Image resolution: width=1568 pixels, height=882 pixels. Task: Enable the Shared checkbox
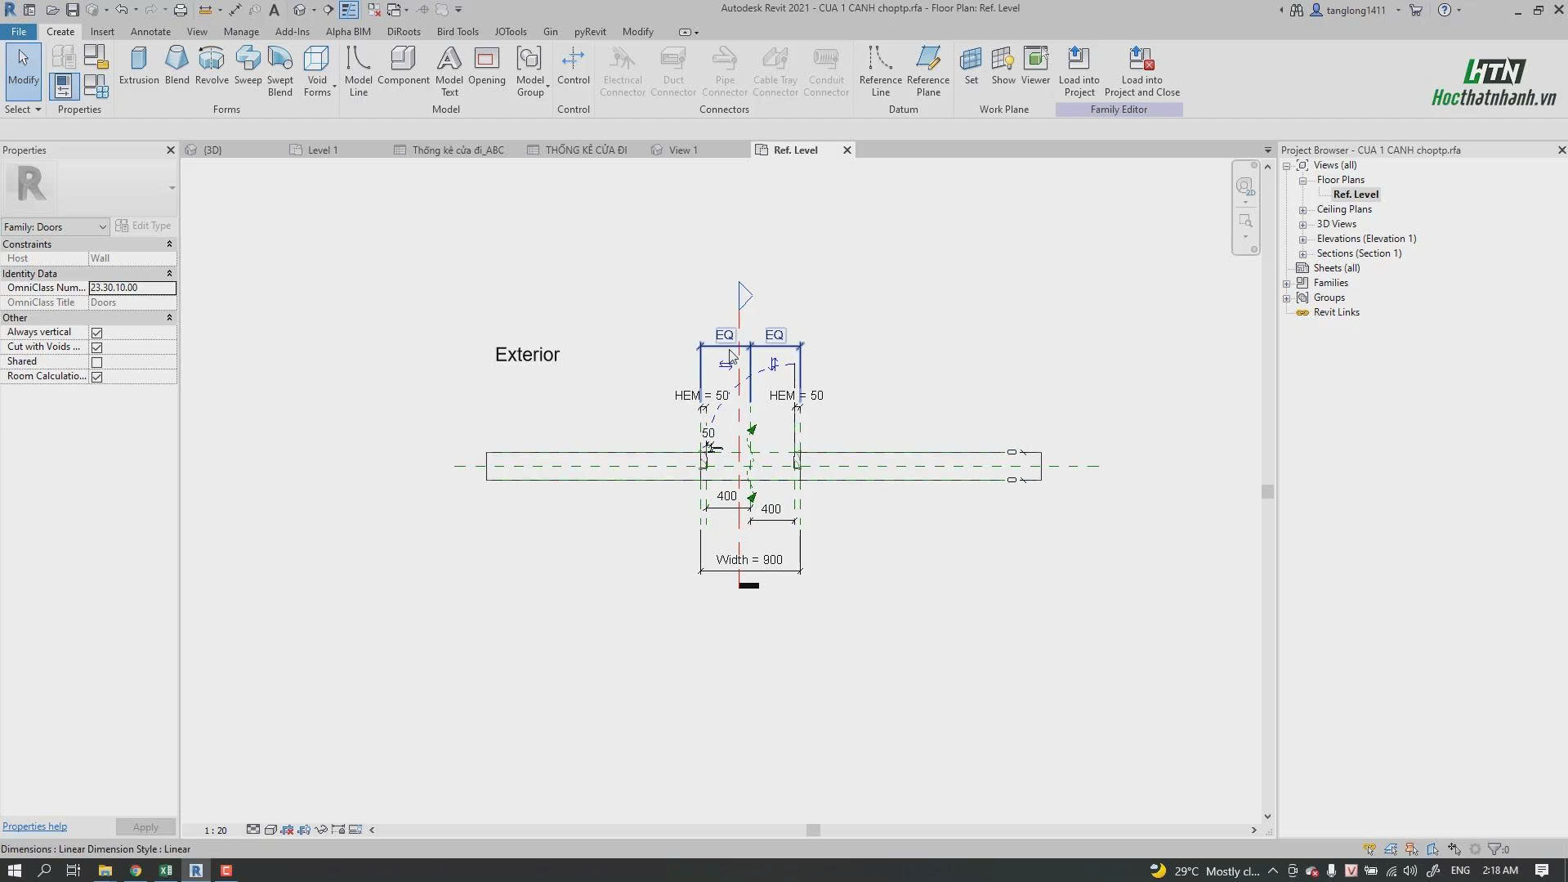(x=96, y=362)
